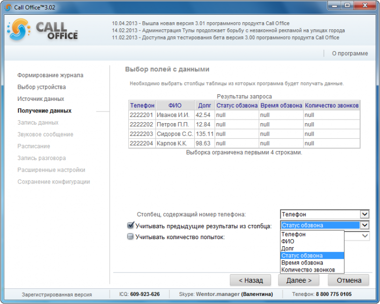
Task: Select the debt value 42.54
Action: coord(204,115)
